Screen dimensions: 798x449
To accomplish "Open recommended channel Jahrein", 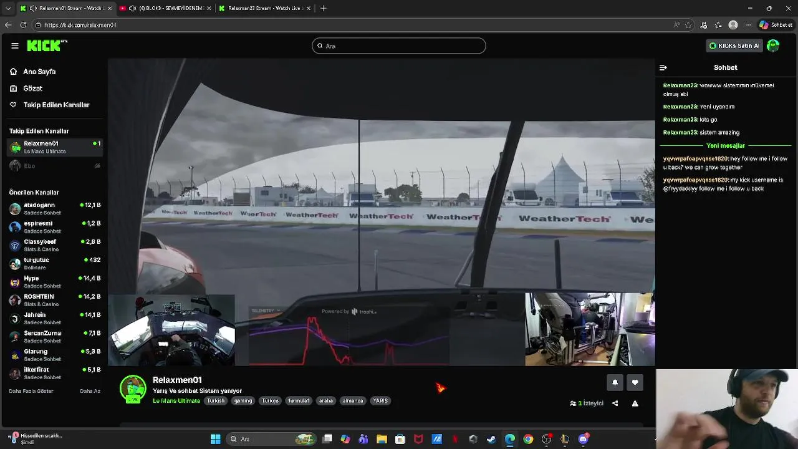I will pos(54,319).
